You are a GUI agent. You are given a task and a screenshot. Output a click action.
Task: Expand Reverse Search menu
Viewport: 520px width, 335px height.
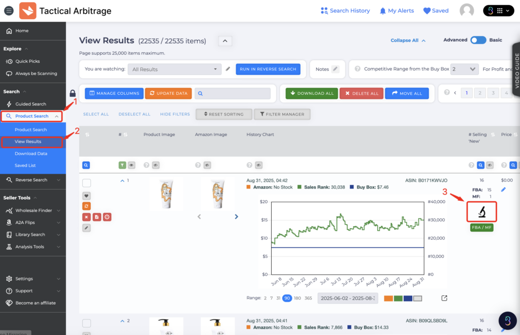click(x=33, y=180)
